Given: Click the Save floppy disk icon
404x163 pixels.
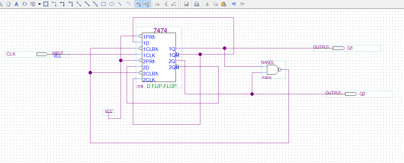Looking at the screenshot, I should [x=186, y=4].
